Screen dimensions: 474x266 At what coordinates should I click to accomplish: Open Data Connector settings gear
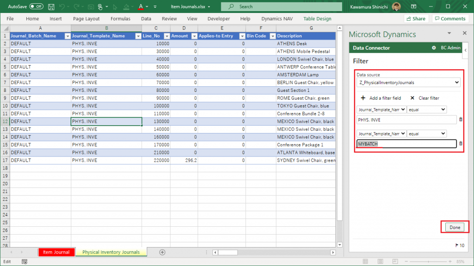pos(434,48)
